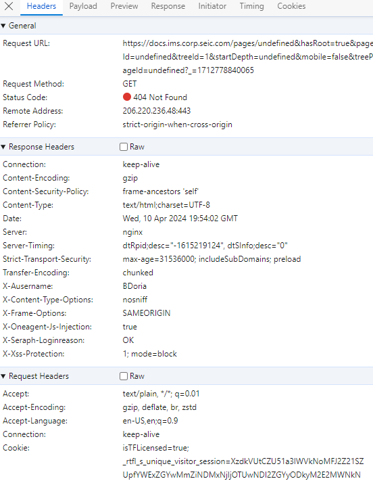
Task: Open the Preview tab
Action: pos(124,6)
